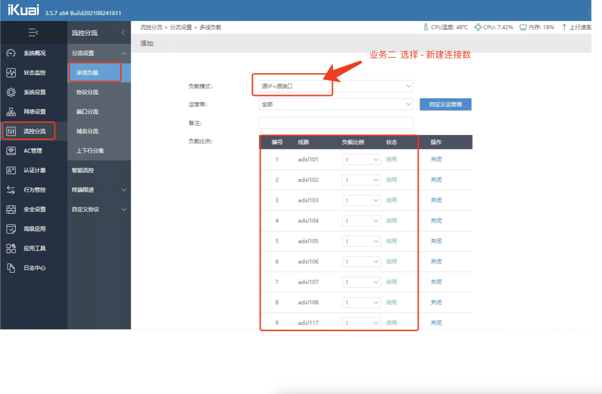
Task: Click the upload speed arrow icon
Action: pos(564,27)
